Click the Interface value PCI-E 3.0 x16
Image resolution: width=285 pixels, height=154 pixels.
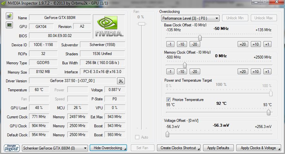103,72
